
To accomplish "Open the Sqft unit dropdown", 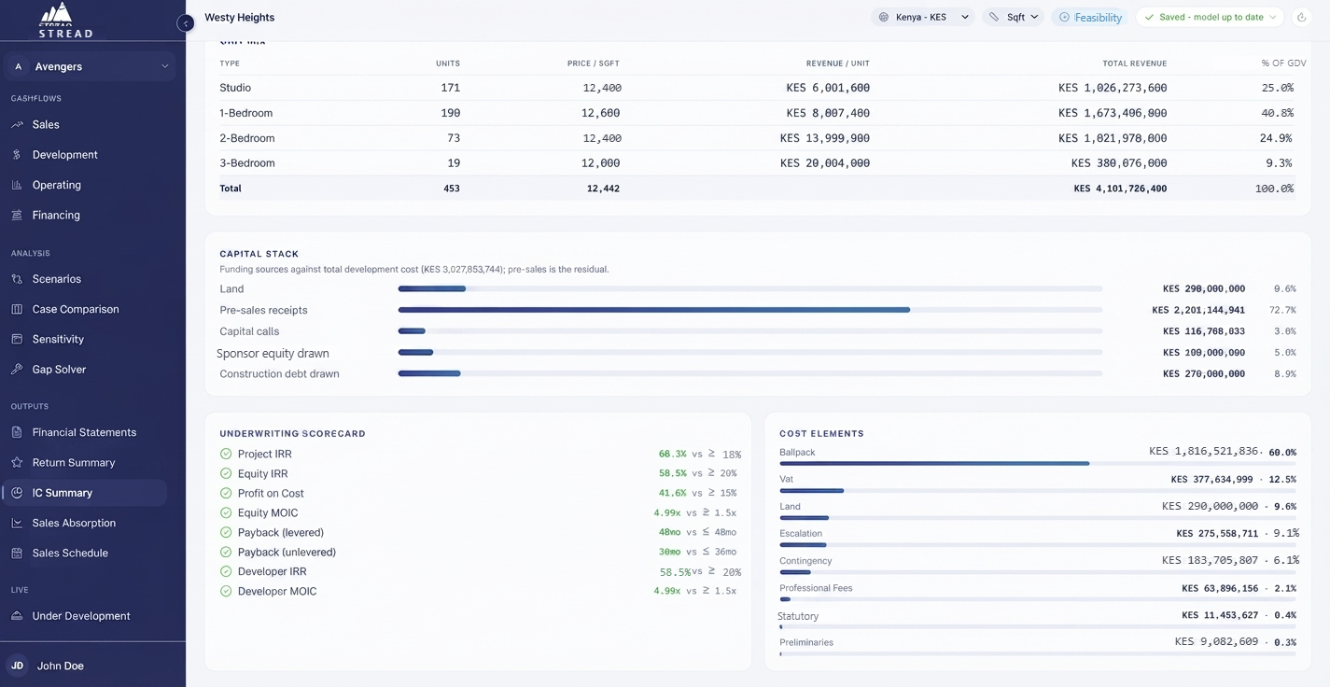I will (x=1014, y=17).
